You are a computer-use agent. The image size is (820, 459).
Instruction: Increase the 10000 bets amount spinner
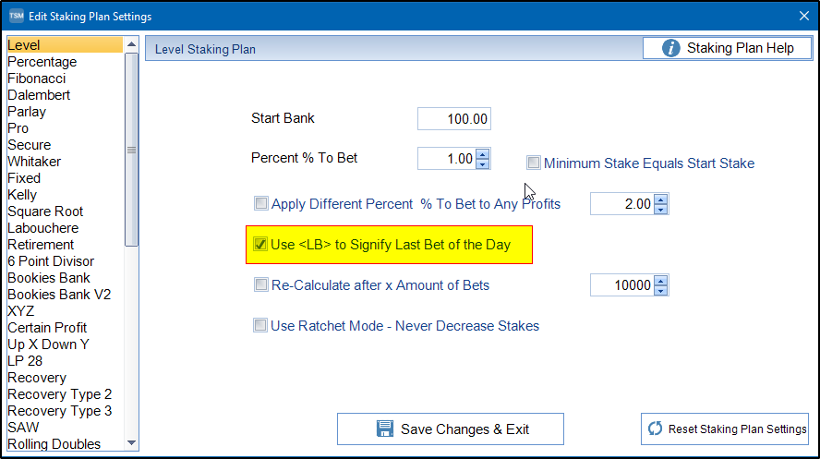(x=660, y=281)
